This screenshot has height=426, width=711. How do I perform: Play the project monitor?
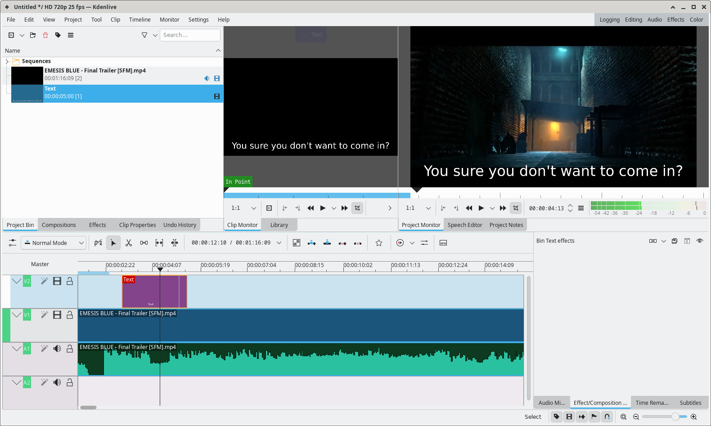click(481, 208)
